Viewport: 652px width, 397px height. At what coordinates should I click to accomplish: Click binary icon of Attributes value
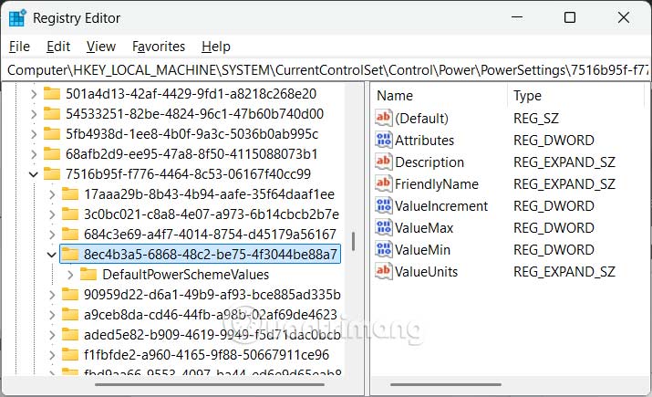[x=383, y=140]
